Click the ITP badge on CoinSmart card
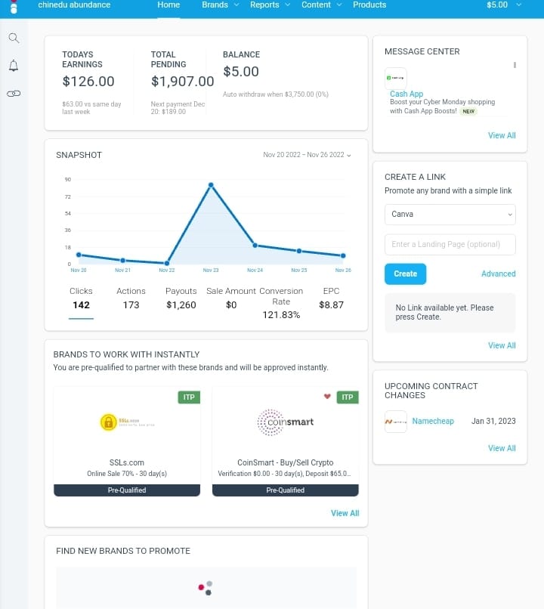The image size is (544, 609). 348,397
